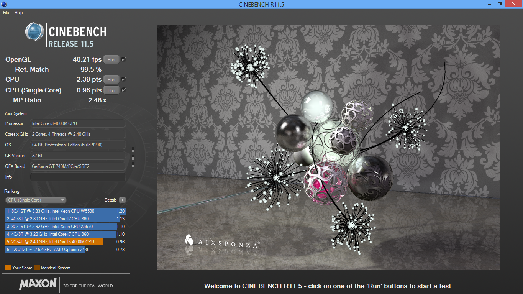Click the GFX Board field GeForce GT 740M
This screenshot has width=523, height=294.
(x=78, y=166)
